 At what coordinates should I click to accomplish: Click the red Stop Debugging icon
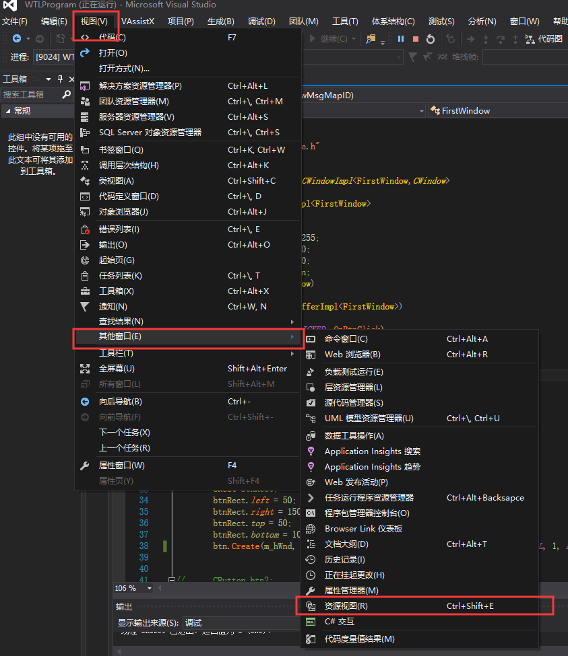point(414,39)
